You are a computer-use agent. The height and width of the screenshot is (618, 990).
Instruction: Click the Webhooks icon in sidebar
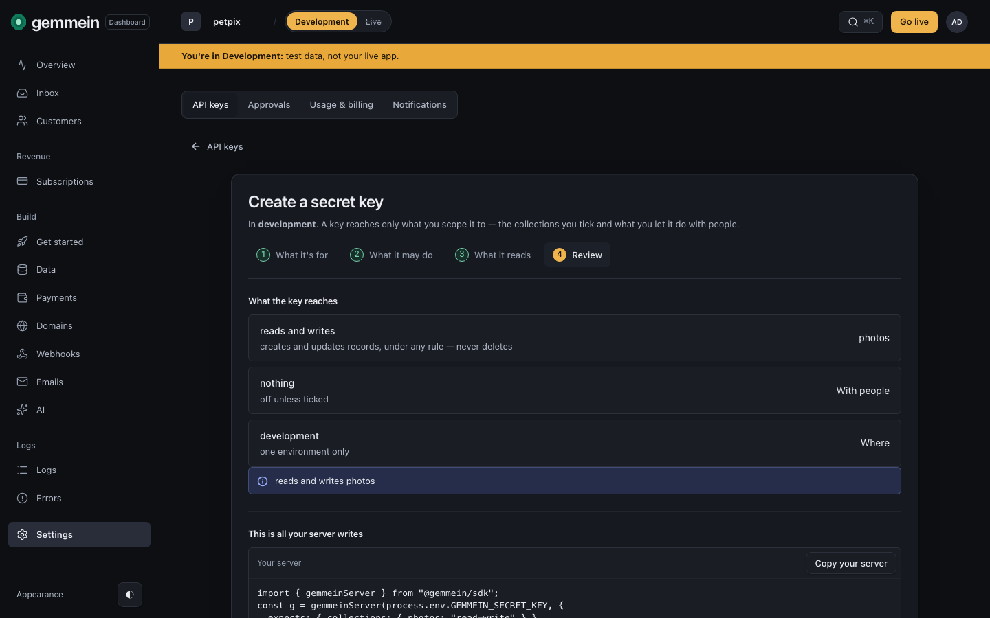pyautogui.click(x=23, y=354)
